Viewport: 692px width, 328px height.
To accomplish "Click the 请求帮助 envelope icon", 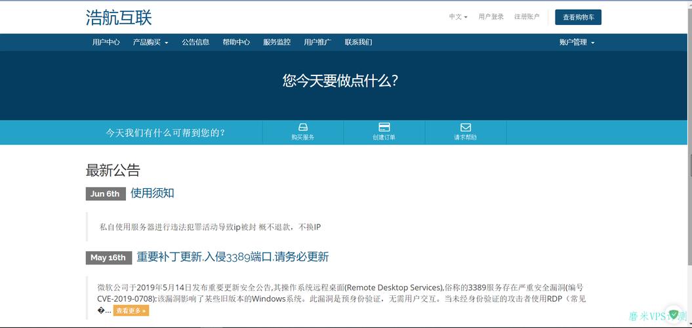I will coord(465,127).
